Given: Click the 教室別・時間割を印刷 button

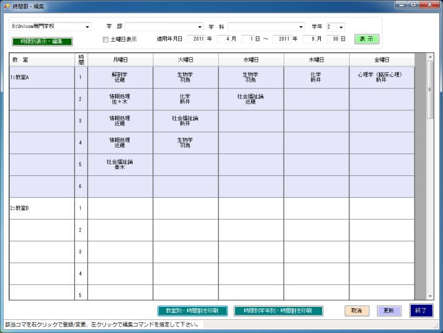Looking at the screenshot, I should 192,311.
